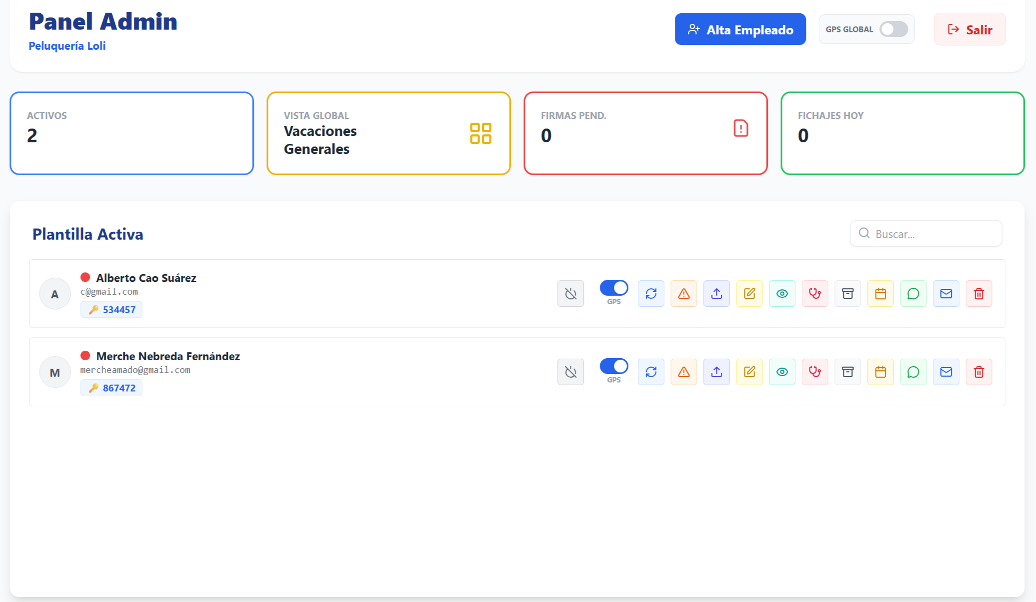
Task: Open the Vacaciones Generales global view card
Action: 388,133
